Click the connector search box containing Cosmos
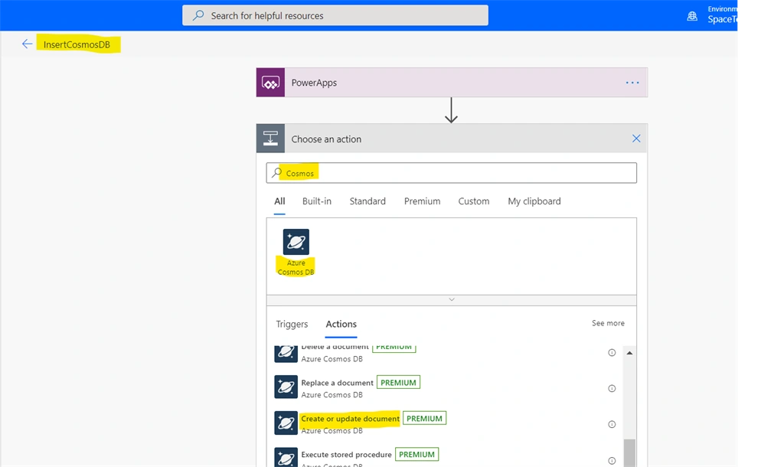The height and width of the screenshot is (467, 784). (x=452, y=173)
